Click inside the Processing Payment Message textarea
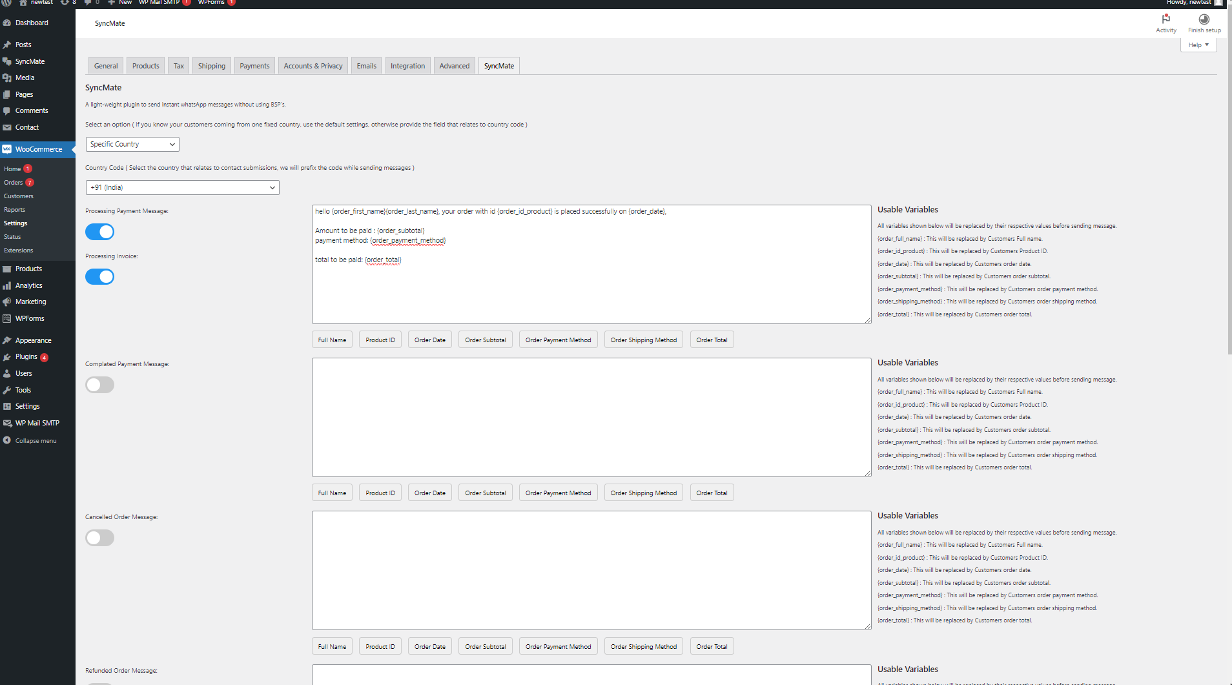 [x=591, y=265]
